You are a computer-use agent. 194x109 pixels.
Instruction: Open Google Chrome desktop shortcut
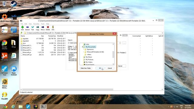(5, 45)
